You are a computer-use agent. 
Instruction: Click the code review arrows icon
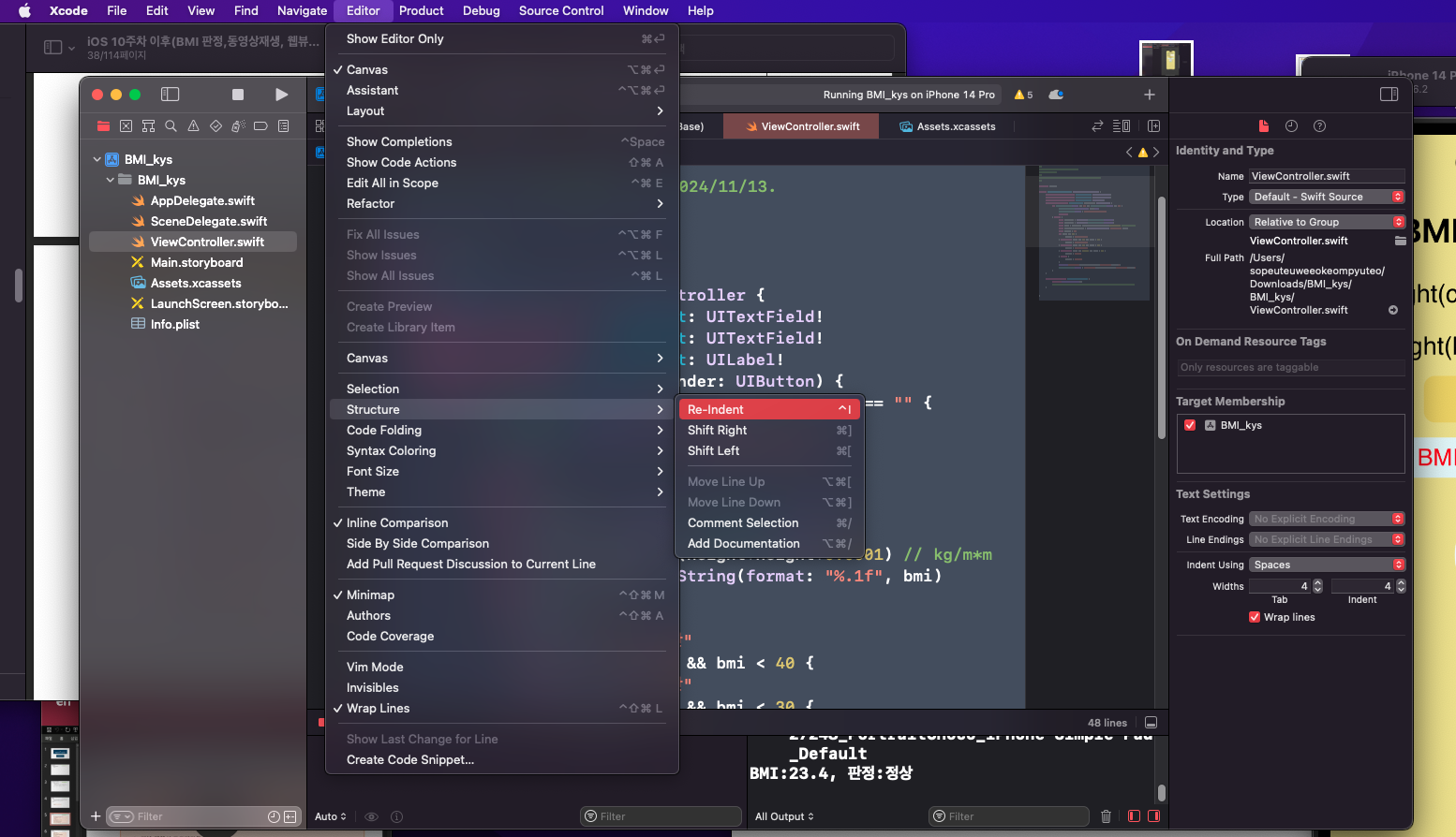coord(1097,126)
